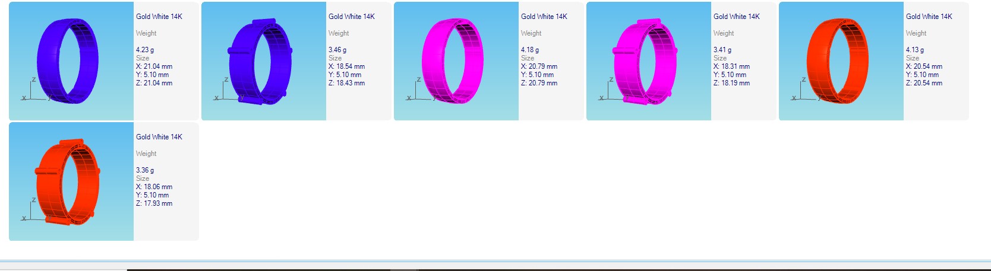Select the 3.41 g weight text

(722, 50)
